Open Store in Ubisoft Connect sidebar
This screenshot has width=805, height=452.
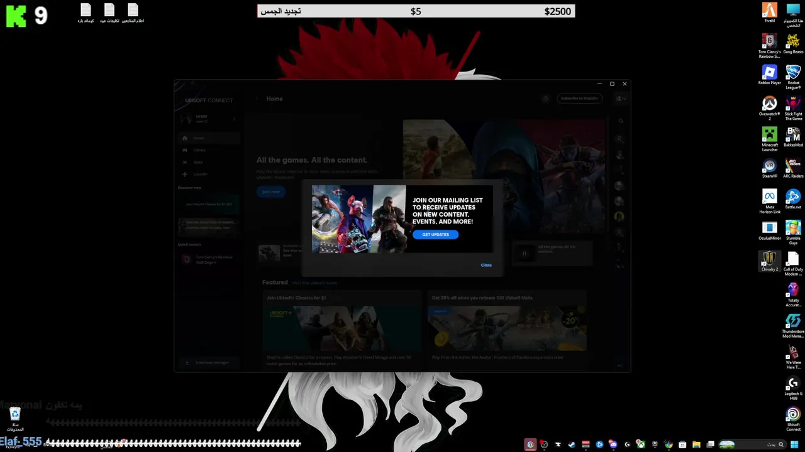click(x=209, y=162)
